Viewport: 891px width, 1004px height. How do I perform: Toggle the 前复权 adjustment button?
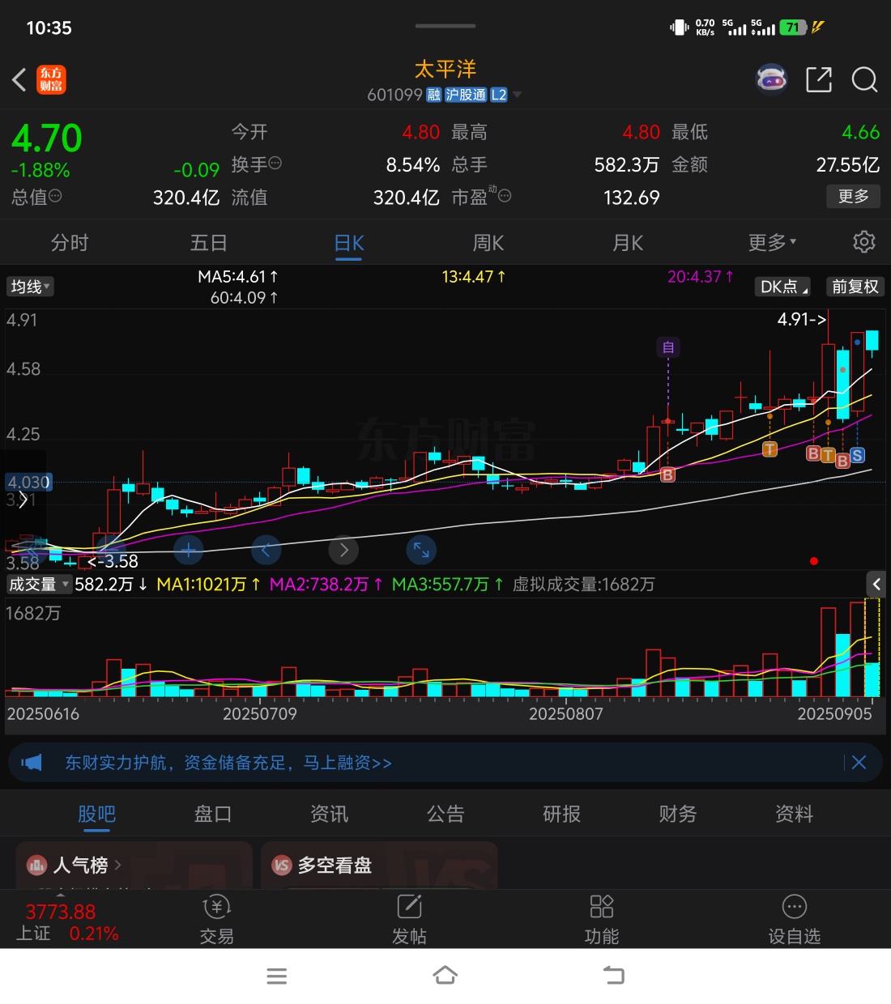855,287
